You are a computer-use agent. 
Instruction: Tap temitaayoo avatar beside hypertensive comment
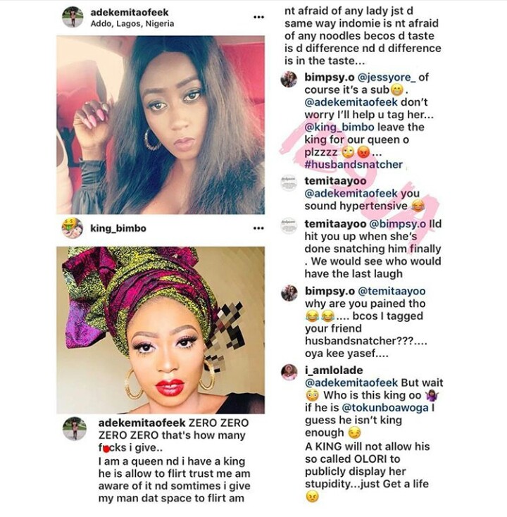[289, 183]
